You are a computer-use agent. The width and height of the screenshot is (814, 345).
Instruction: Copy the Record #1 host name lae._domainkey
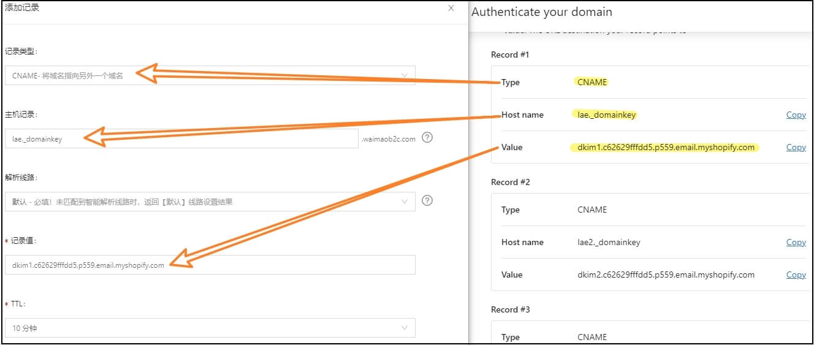click(x=796, y=115)
